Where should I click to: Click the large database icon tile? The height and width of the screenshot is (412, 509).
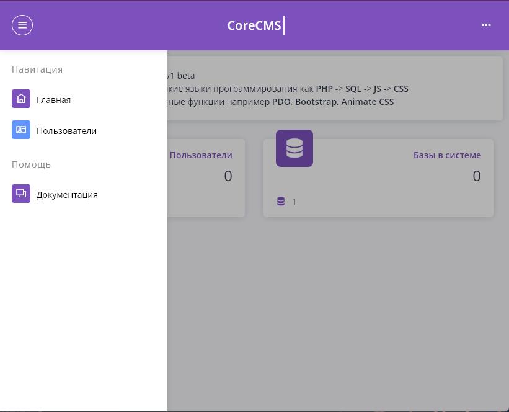pos(294,148)
